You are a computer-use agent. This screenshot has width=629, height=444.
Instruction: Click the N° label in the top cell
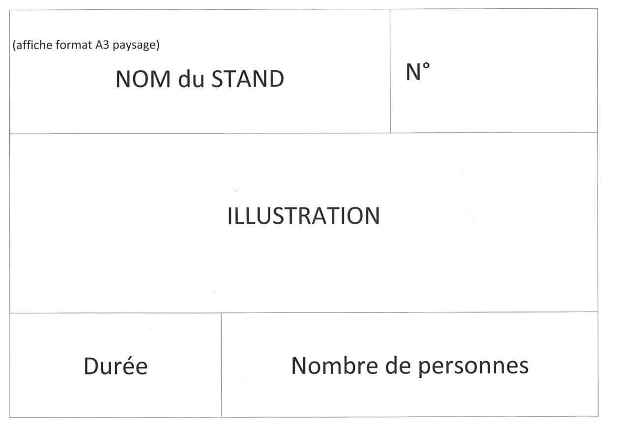tap(418, 72)
